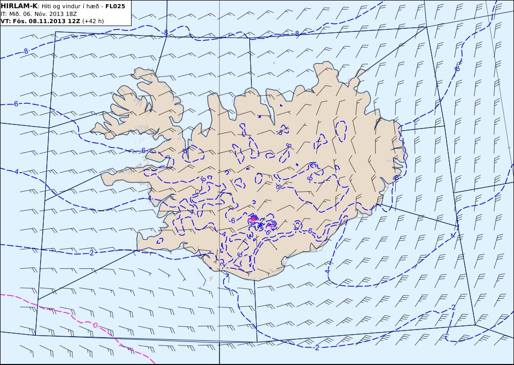This screenshot has height=365, width=514.
Task: Select the "IT: Mið. 06. Nóv. 2013 18Z" line
Action: (39, 14)
